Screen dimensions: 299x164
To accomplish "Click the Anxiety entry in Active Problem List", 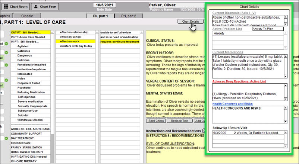I will point(220,33).
